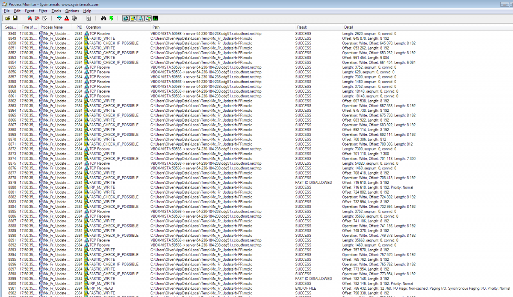The image size is (513, 297).
Task: Toggle the Autoscroll toolbar icon
Action: point(37,18)
